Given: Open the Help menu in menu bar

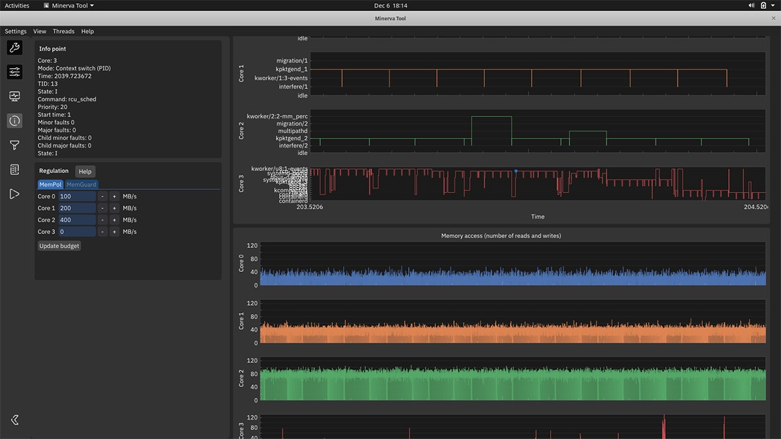Looking at the screenshot, I should [87, 31].
